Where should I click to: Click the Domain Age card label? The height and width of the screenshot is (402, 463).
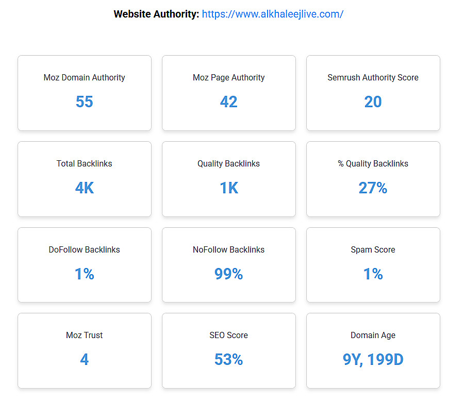coord(373,336)
